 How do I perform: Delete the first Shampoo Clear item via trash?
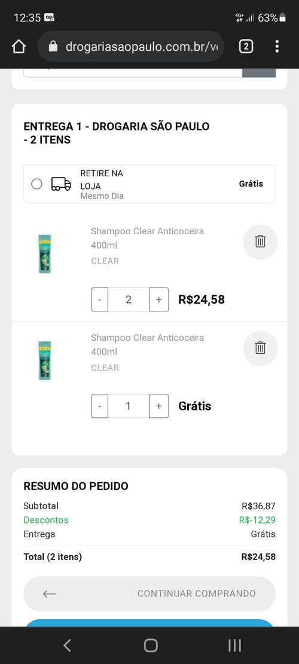point(260,242)
